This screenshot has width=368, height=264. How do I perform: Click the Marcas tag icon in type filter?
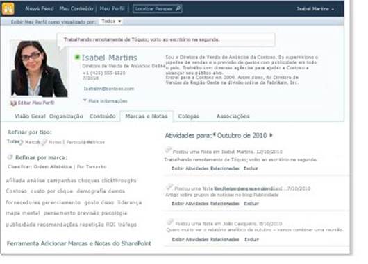[x=21, y=142]
